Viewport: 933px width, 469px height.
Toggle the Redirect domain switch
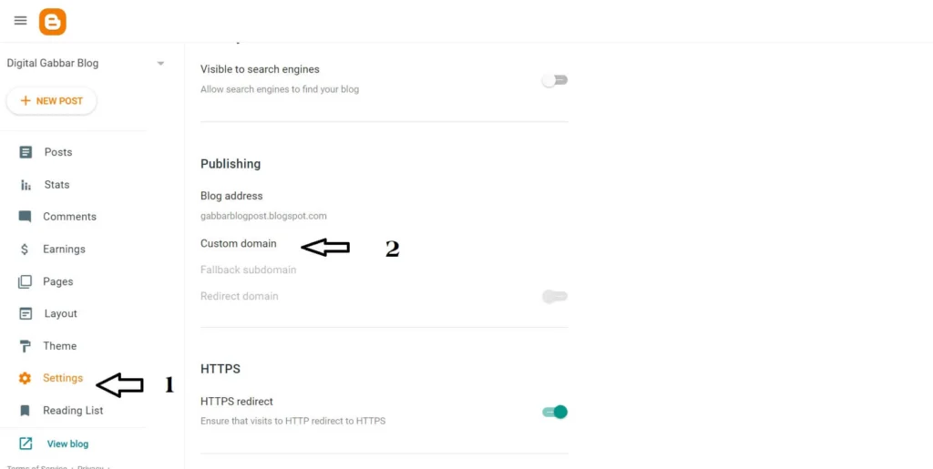pos(554,296)
